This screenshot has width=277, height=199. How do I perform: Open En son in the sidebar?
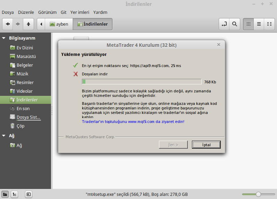pyautogui.click(x=25, y=108)
